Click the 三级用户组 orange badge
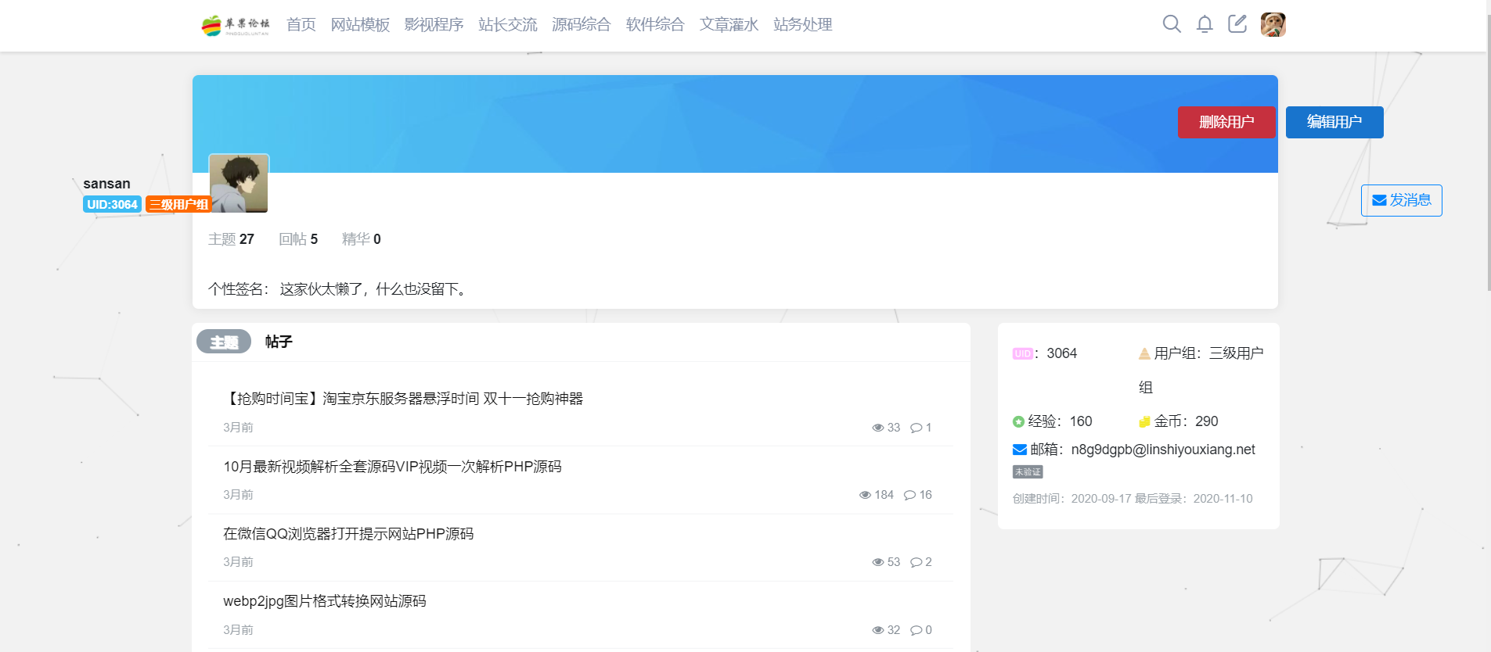 coord(178,205)
